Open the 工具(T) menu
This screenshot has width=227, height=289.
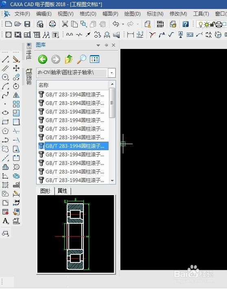click(201, 14)
